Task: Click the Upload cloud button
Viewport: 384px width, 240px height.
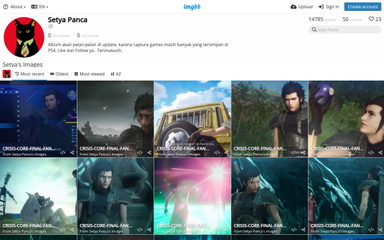Action: point(301,7)
